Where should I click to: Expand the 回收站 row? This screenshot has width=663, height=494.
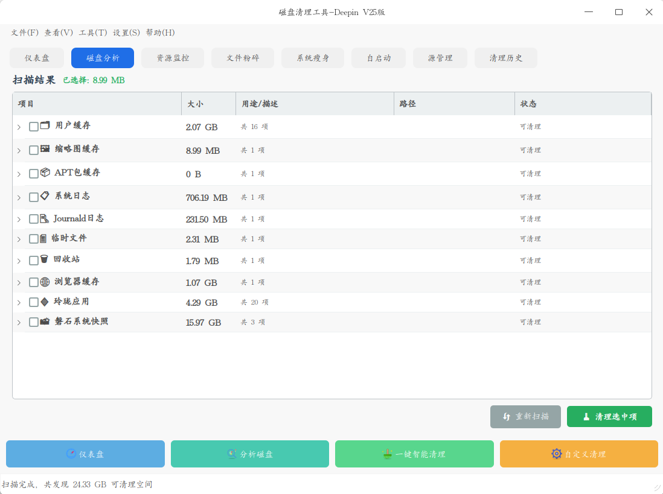tap(19, 261)
